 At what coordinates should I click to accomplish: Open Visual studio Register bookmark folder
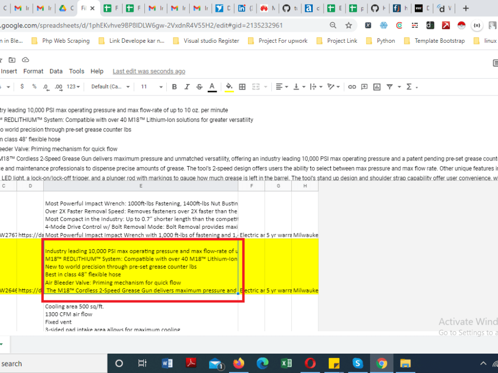[x=206, y=41]
